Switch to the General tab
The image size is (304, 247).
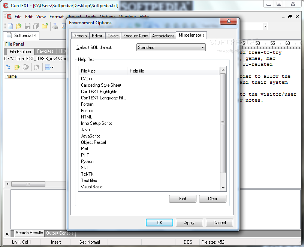pyautogui.click(x=81, y=36)
